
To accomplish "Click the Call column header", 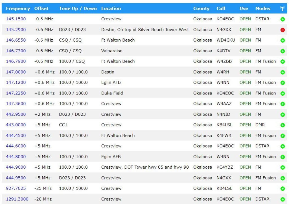I will tap(221, 8).
